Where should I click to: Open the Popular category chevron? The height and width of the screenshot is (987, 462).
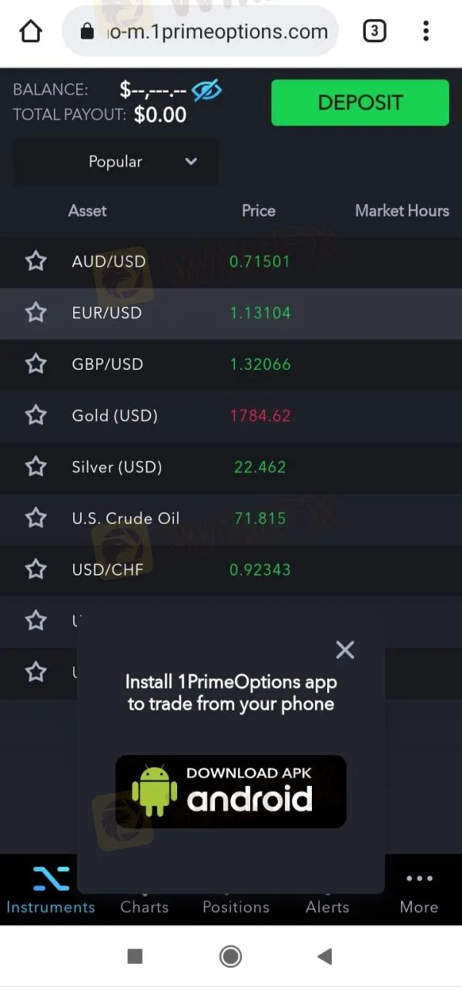coord(191,162)
